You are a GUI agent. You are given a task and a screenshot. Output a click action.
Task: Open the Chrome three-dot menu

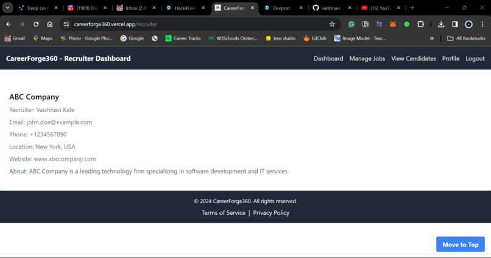pyautogui.click(x=482, y=24)
